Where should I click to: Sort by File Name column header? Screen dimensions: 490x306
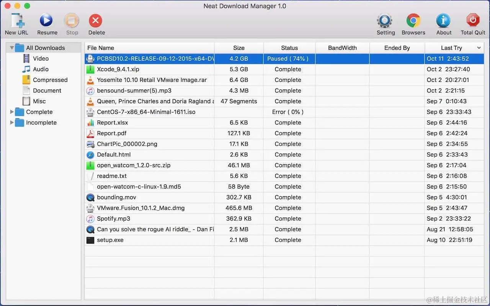[149, 48]
